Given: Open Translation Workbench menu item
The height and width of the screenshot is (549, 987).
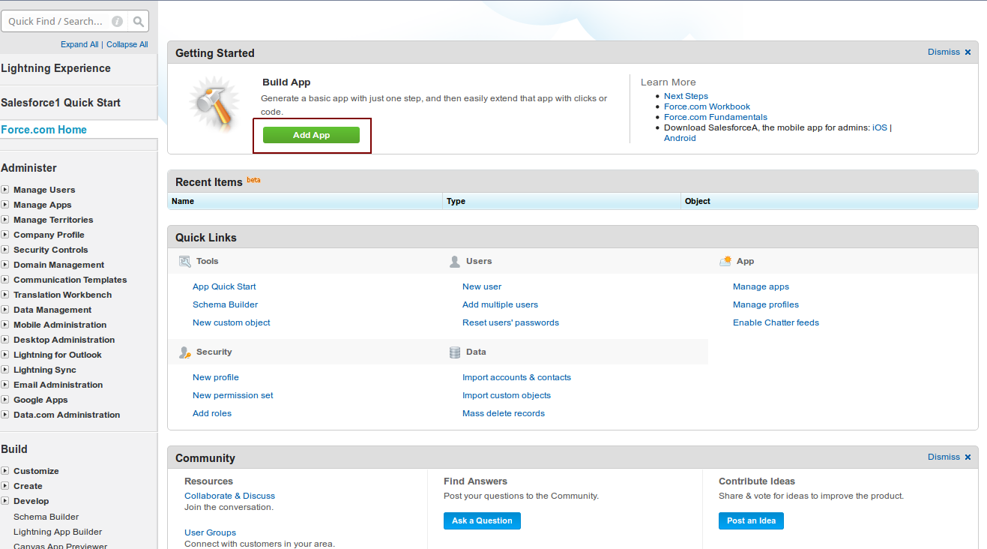Looking at the screenshot, I should point(62,295).
